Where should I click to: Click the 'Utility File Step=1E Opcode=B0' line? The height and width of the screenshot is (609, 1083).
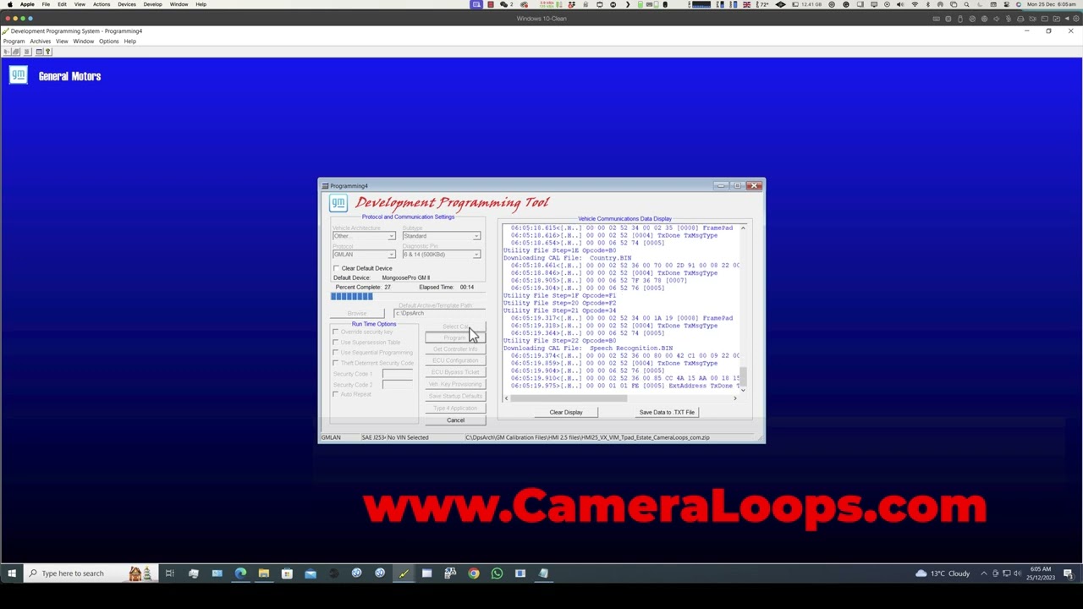[x=559, y=250]
